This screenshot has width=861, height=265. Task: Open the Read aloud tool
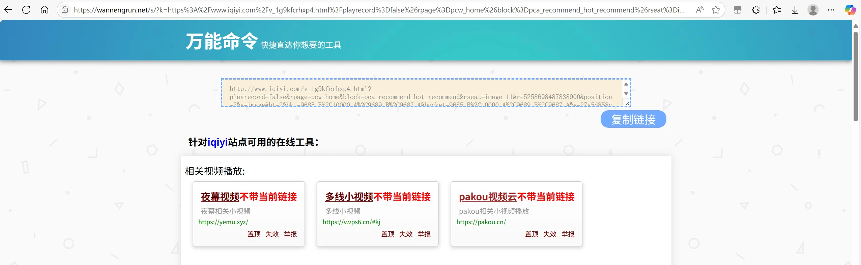pyautogui.click(x=700, y=10)
